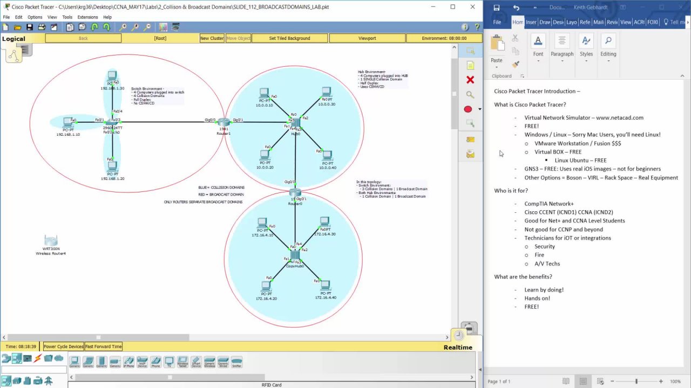
Task: Select the Place Note tool
Action: pyautogui.click(x=470, y=65)
